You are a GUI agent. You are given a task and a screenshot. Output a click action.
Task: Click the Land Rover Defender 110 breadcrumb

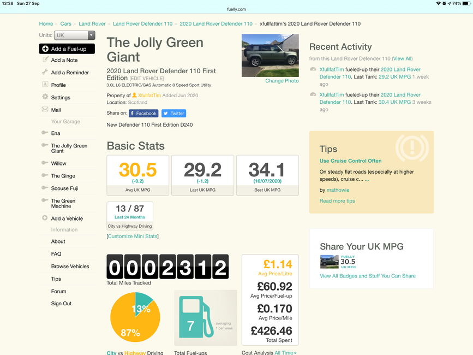143,23
